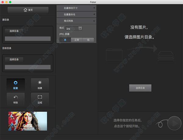
Task: Click the JPEG 质量 label
Action: [x=64, y=34]
